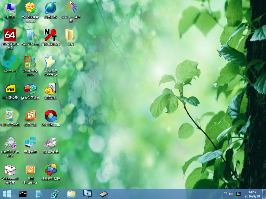Open 云骑士一键还原 shortcut
Screen dimensions: 266x199
71,8
